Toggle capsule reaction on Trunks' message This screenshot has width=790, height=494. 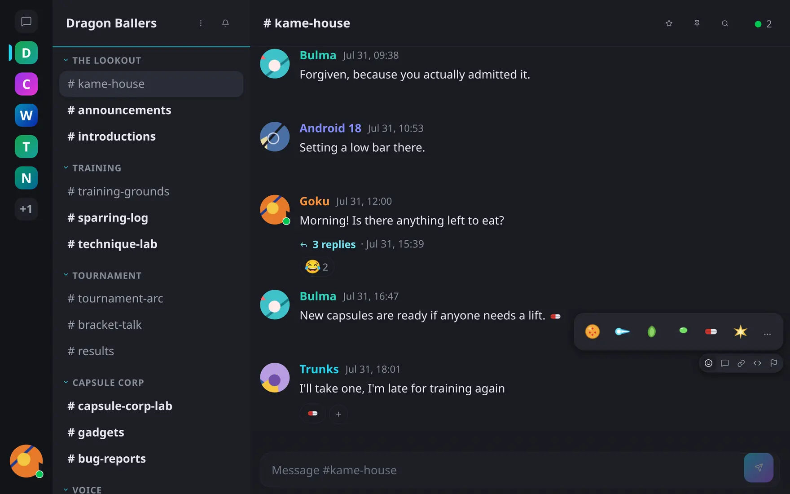coord(313,414)
